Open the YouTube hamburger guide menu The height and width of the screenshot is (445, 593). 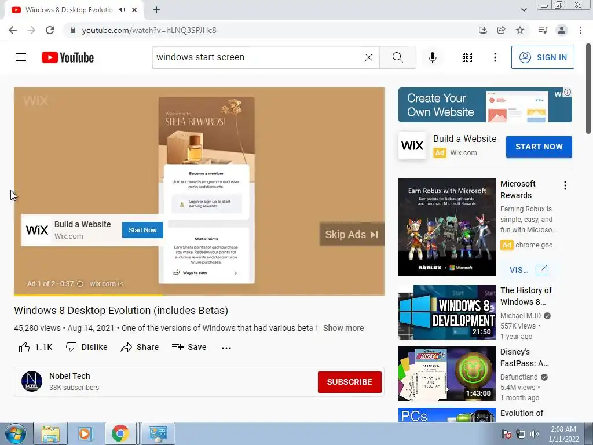(21, 57)
